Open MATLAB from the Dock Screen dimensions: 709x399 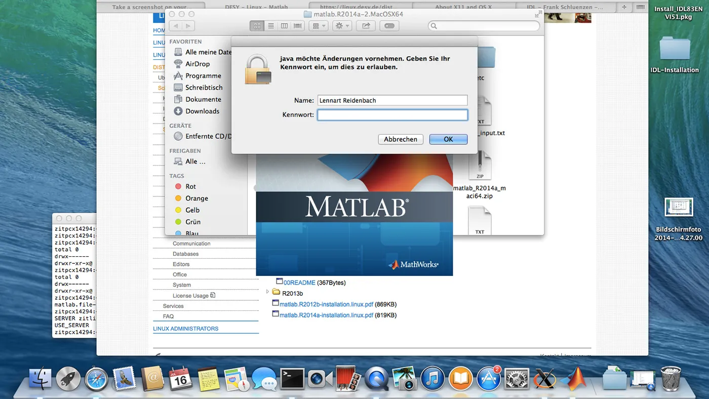point(572,378)
